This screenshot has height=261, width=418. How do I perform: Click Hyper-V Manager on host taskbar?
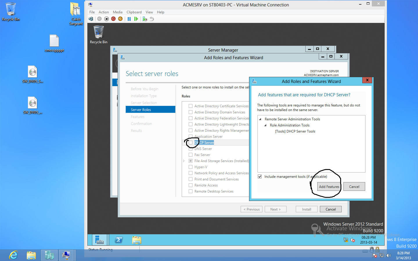[49, 255]
